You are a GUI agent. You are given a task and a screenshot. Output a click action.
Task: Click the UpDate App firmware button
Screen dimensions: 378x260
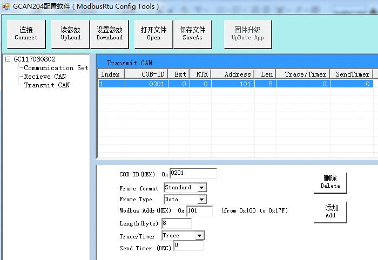(x=247, y=34)
